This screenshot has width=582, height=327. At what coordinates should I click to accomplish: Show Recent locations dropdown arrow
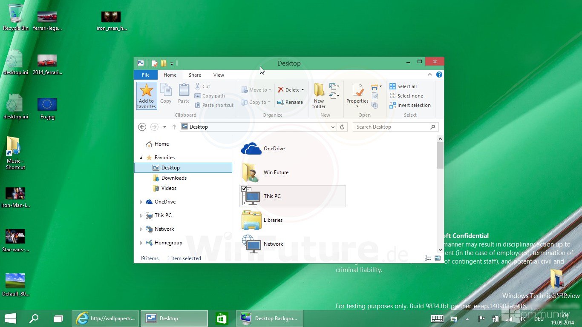164,127
